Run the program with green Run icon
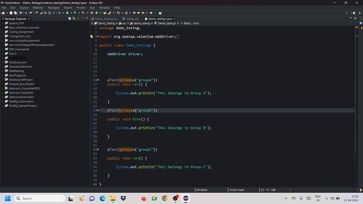Viewport: 363px width, 204px height. (67, 13)
